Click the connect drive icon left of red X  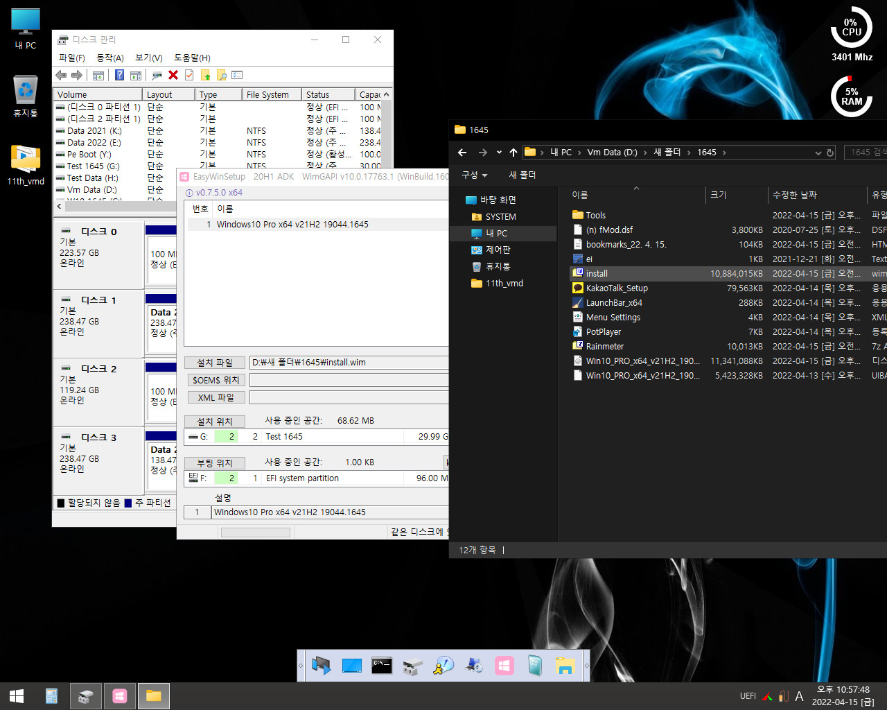click(157, 75)
